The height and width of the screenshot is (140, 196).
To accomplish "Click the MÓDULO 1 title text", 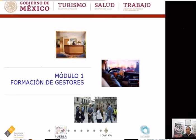I will (x=69, y=76).
